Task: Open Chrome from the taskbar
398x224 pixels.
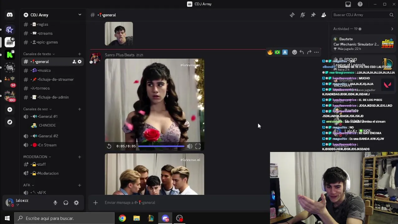Action: (122, 218)
